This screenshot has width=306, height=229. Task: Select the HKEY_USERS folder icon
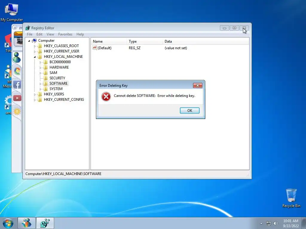click(x=40, y=94)
